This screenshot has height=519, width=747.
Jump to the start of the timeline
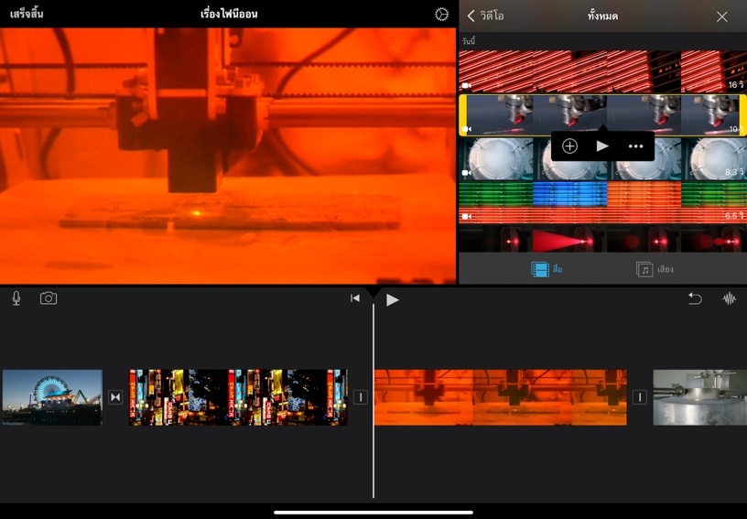[x=355, y=298]
